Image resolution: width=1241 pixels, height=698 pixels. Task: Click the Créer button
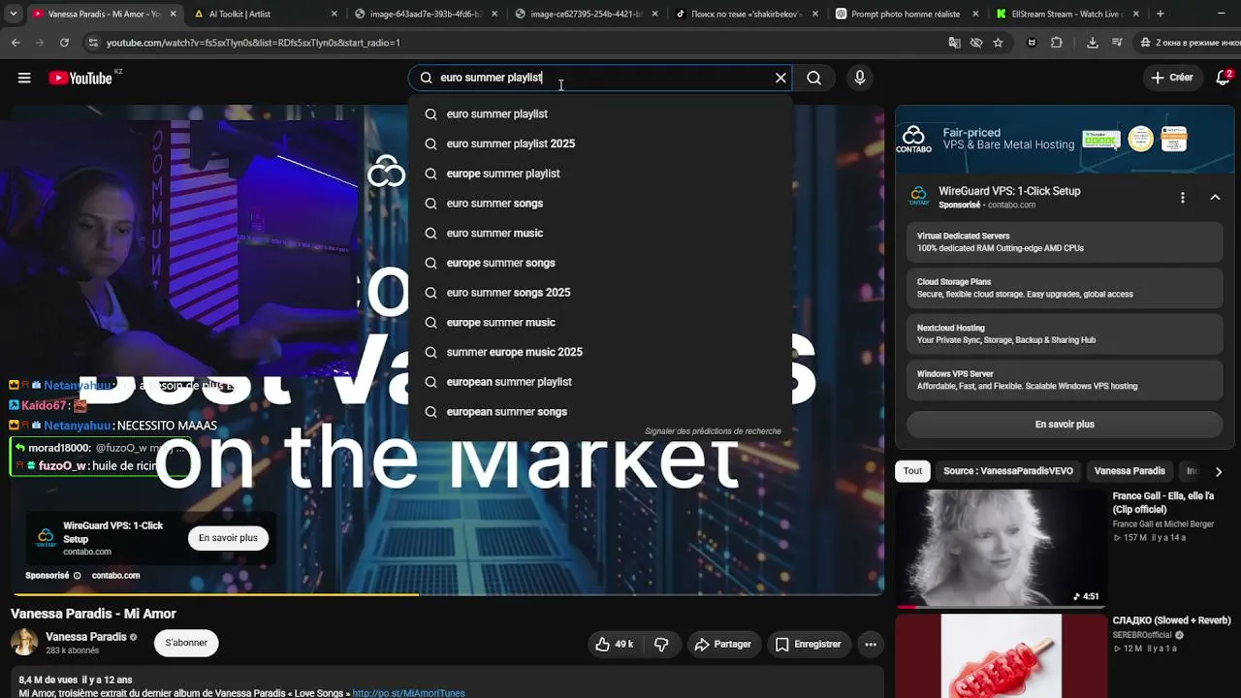[x=1172, y=78]
